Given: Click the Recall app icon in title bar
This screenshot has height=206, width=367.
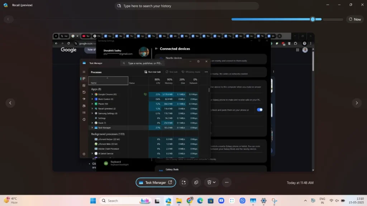Looking at the screenshot, I should pyautogui.click(x=6, y=5).
